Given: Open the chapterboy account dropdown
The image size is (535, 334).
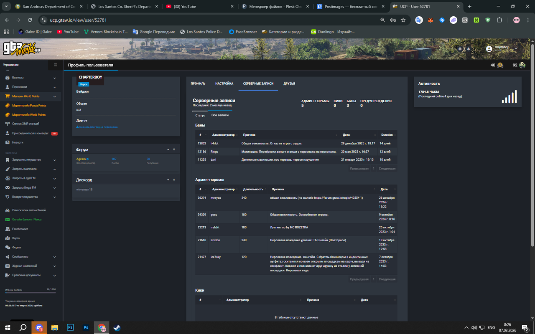Looking at the screenshot, I should click(502, 48).
